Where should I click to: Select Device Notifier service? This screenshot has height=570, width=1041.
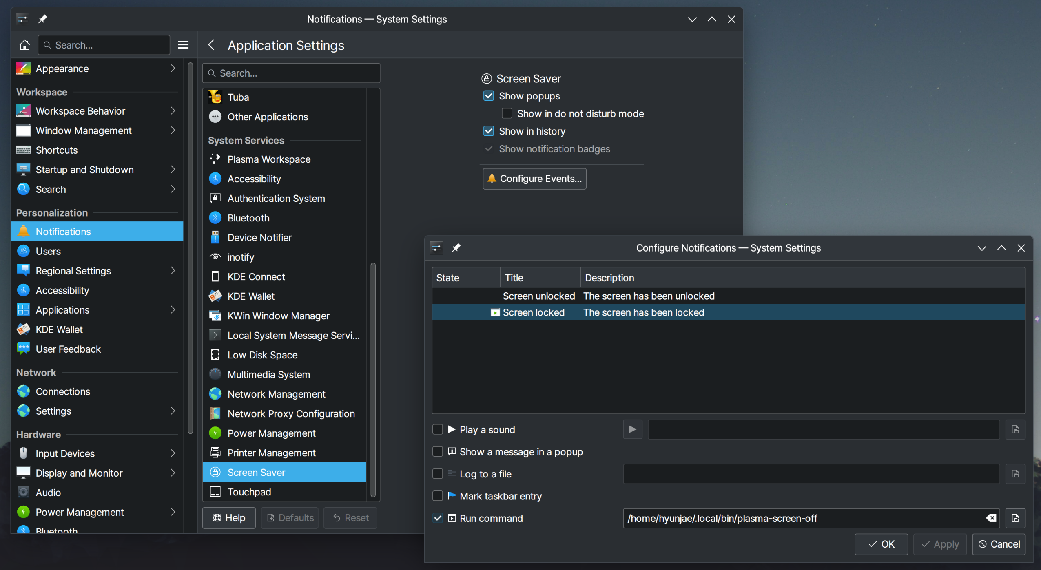click(x=284, y=237)
